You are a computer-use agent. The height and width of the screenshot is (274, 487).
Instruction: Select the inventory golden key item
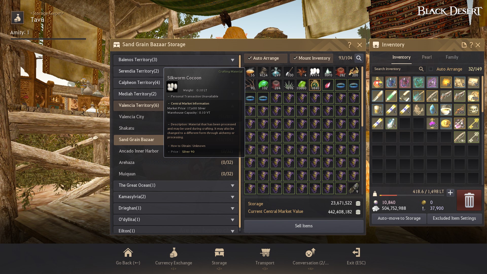tap(473, 123)
